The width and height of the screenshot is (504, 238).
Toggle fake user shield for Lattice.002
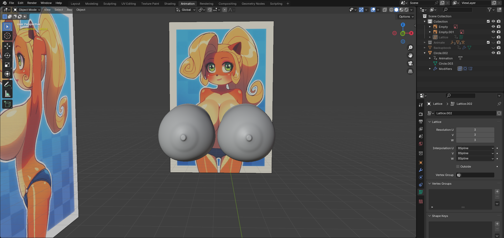click(x=499, y=113)
